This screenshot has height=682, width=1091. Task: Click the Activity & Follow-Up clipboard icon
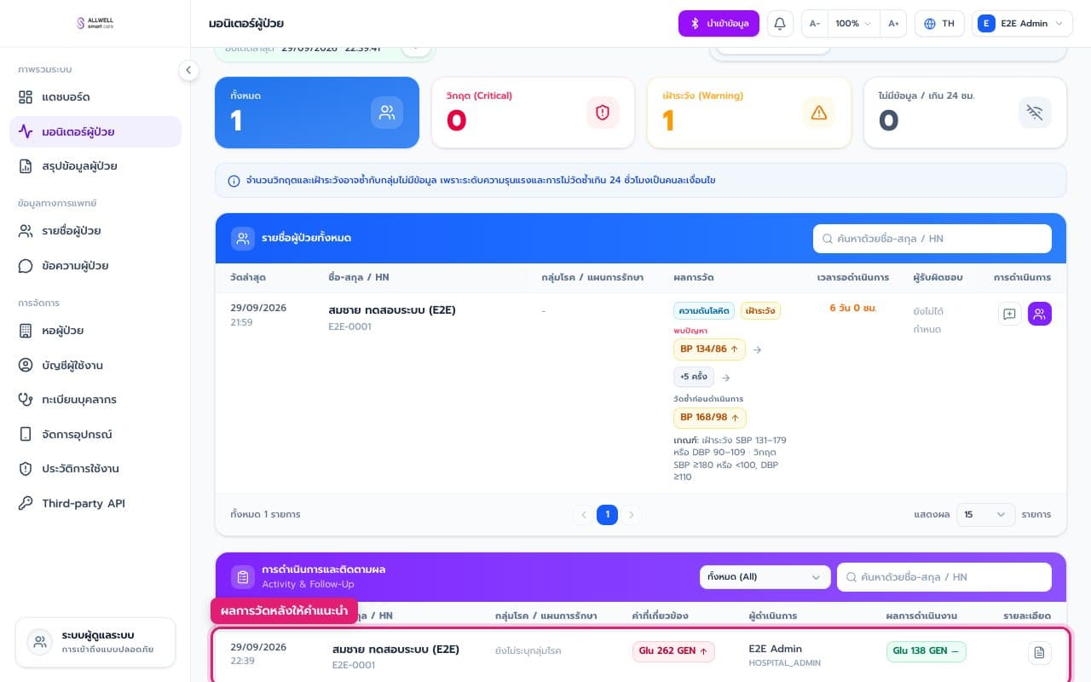pos(243,577)
